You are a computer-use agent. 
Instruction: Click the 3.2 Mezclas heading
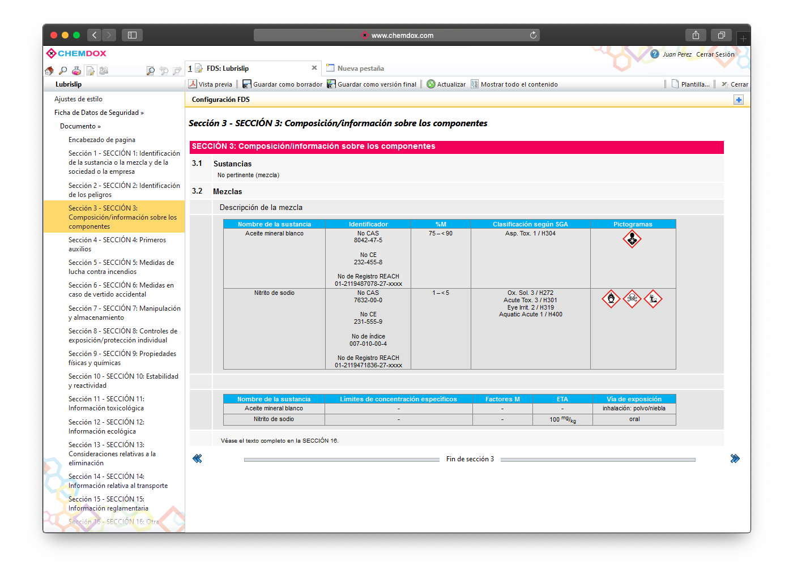pyautogui.click(x=227, y=192)
